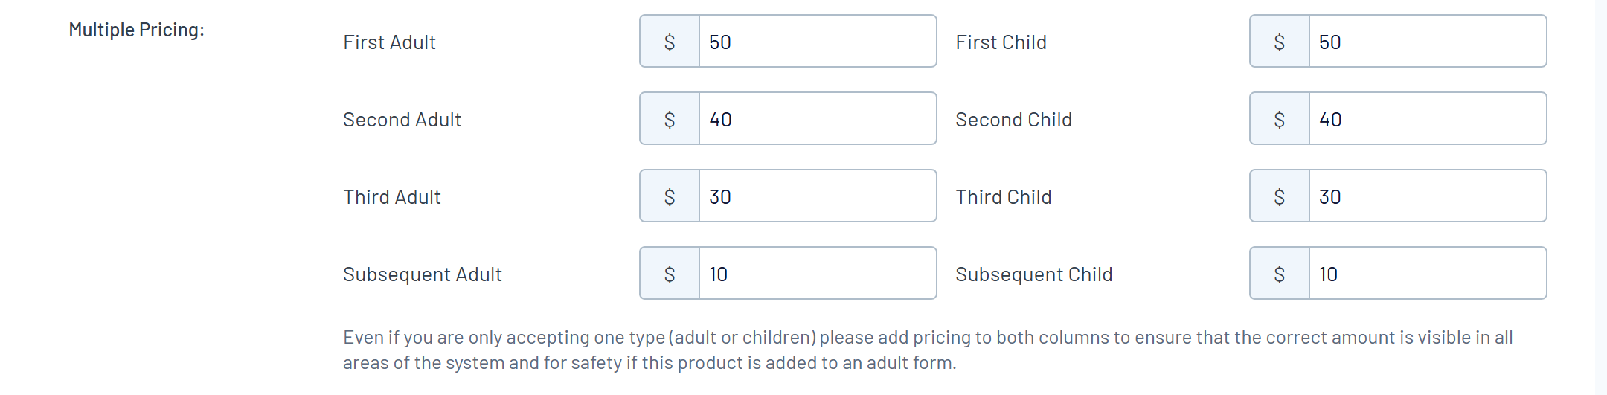Focus the First Adult price field
Viewport: 1607px width, 395px height.
coord(817,42)
